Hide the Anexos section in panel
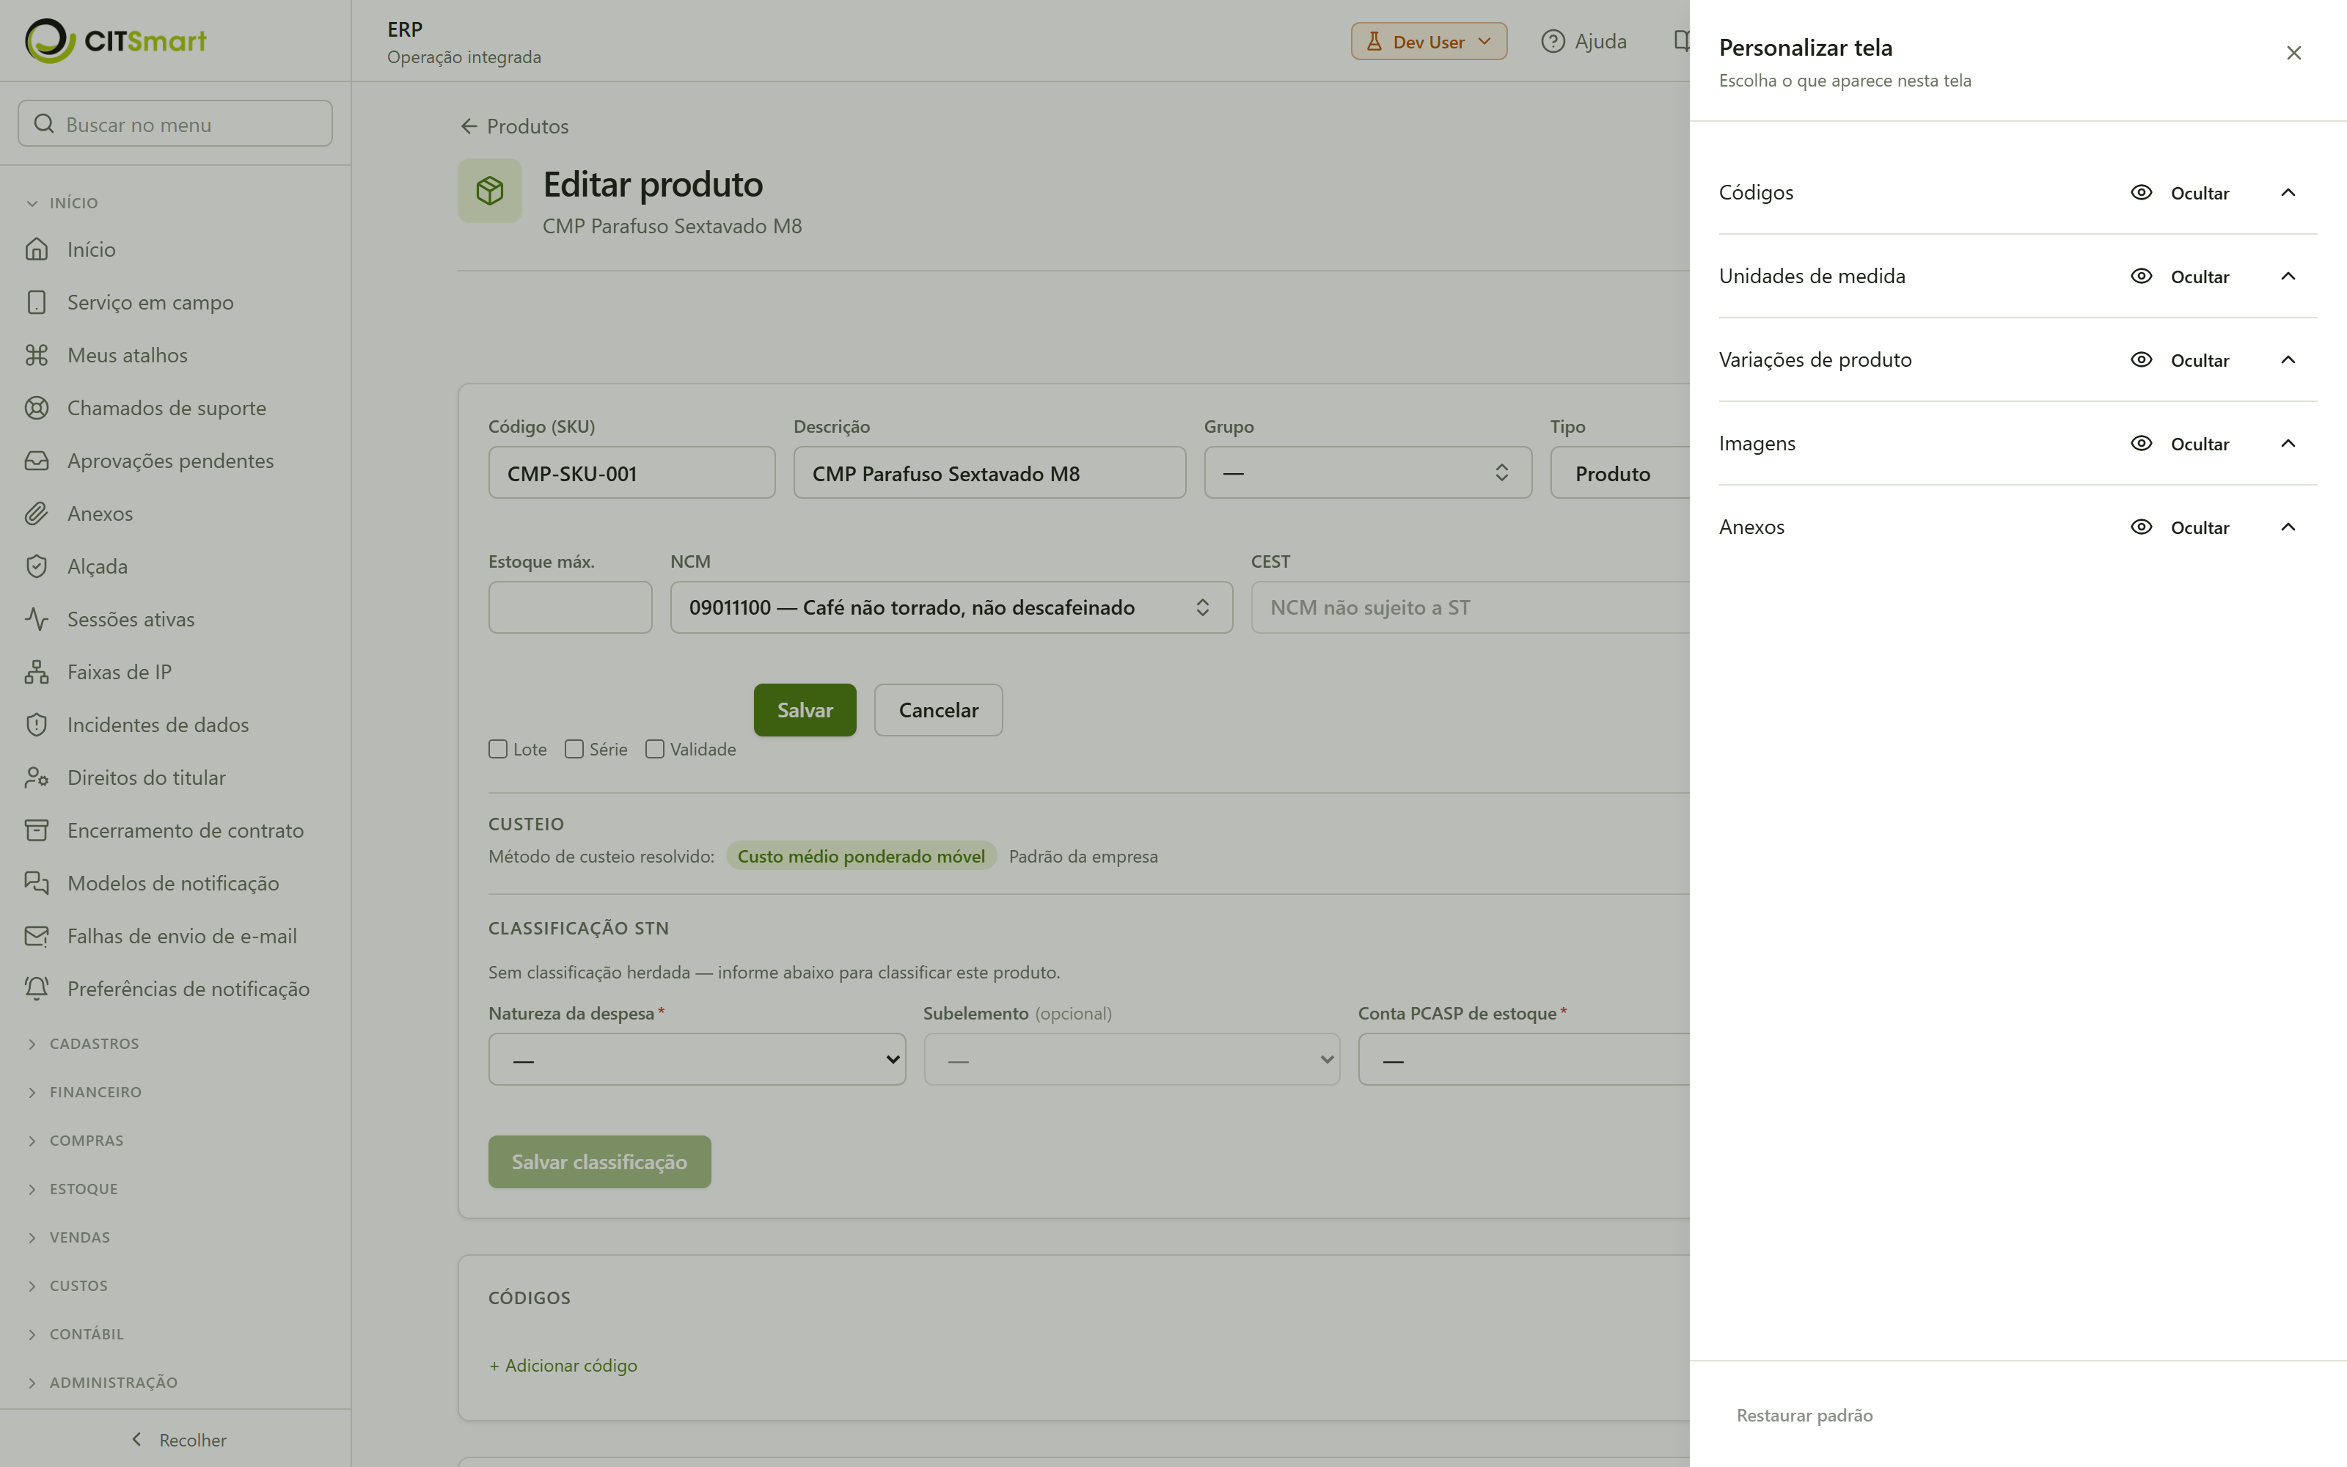 [2179, 527]
